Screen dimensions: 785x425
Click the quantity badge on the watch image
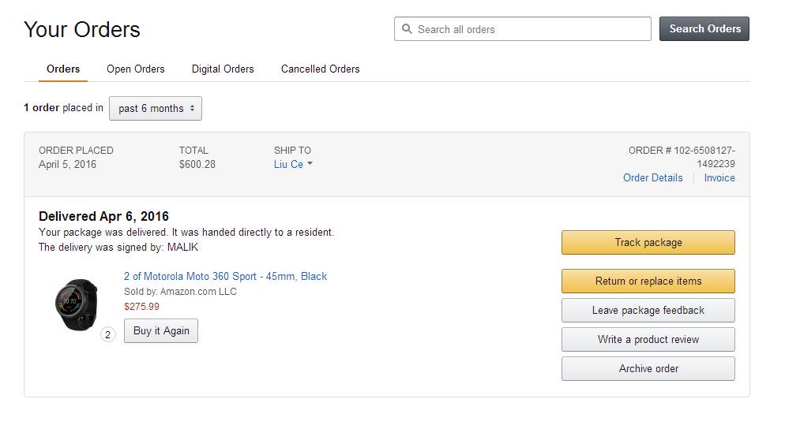[x=108, y=334]
